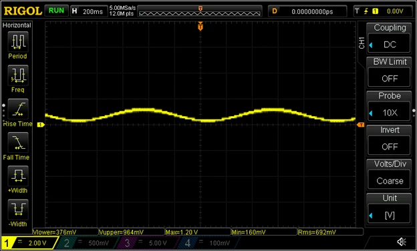This screenshot has height=251, width=417.
Task: Click the H 200ms timebase field
Action: point(89,11)
